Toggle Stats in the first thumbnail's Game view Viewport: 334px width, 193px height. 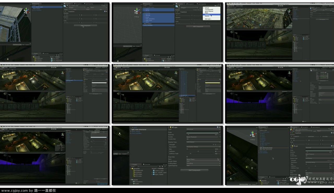[23, 45]
